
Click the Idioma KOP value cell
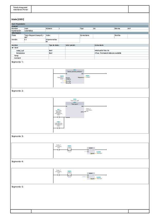(x=138, y=29)
